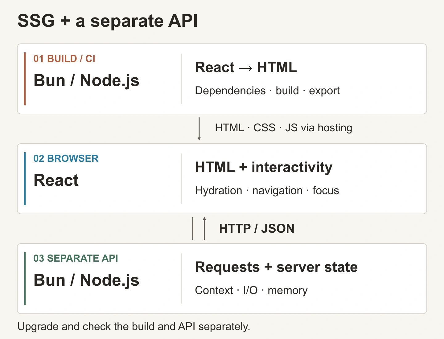The width and height of the screenshot is (444, 339).
Task: Select the "01 BUILD / CI" label
Action: [x=64, y=59]
